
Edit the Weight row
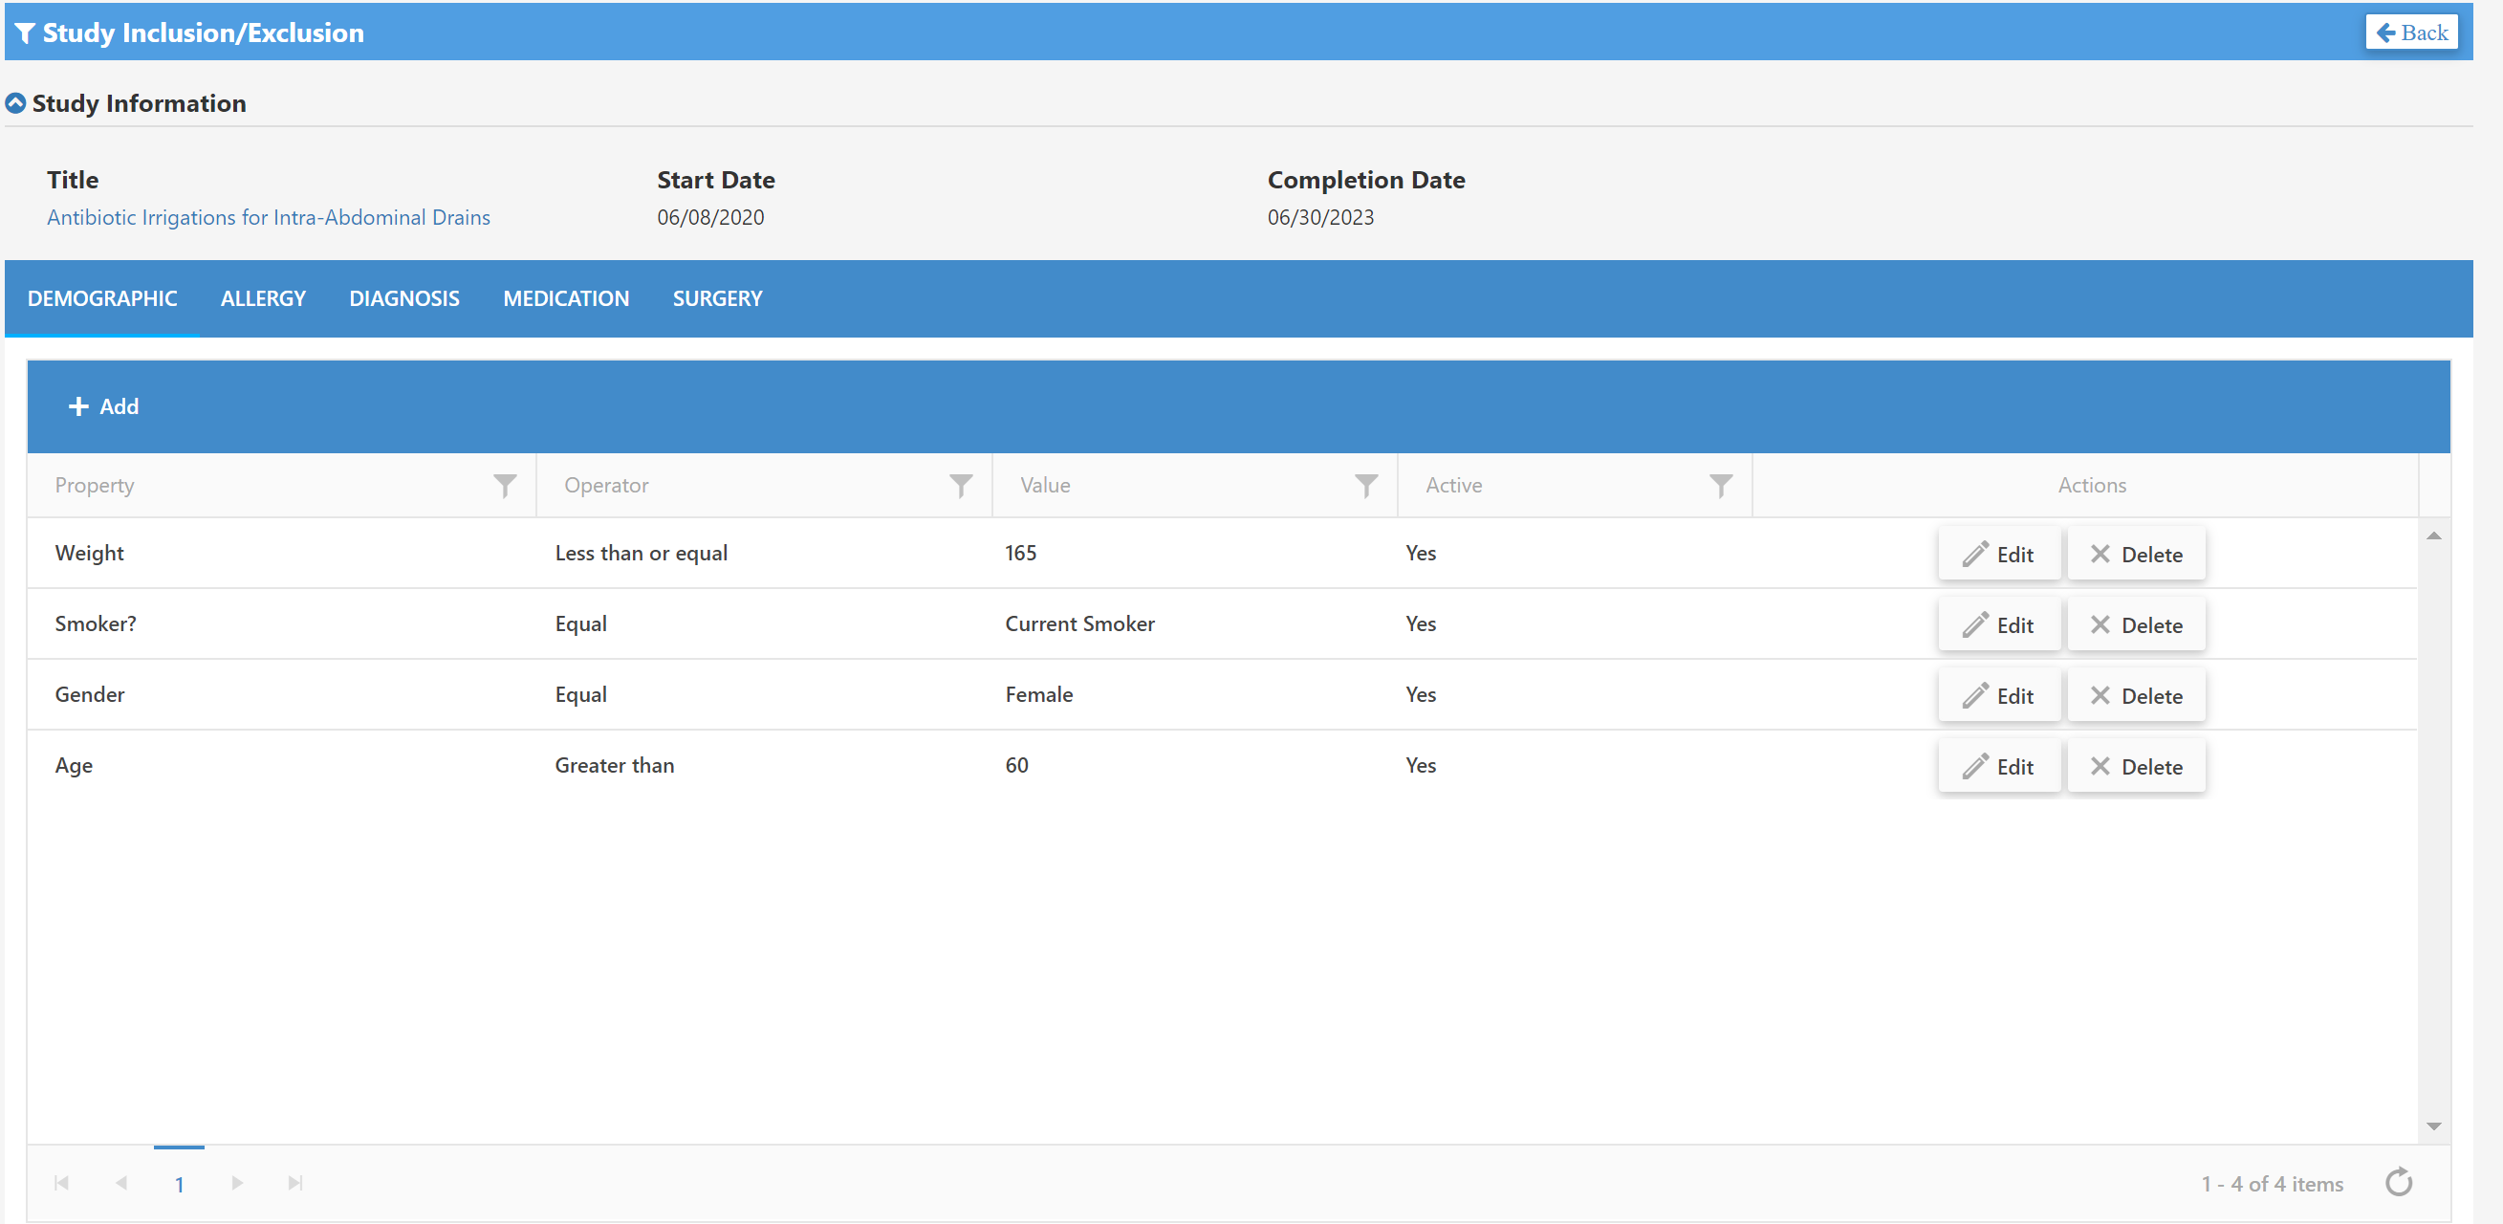[x=1998, y=555]
